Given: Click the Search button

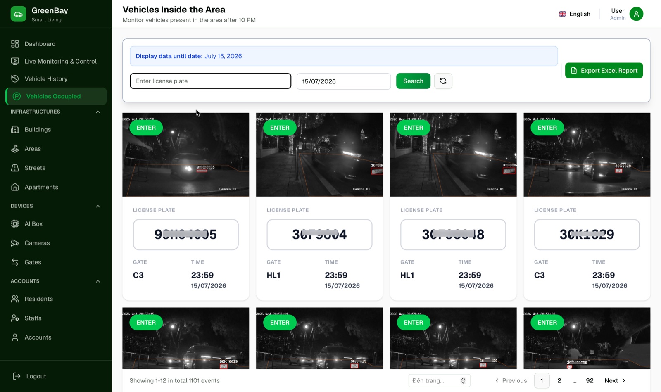Looking at the screenshot, I should point(413,81).
